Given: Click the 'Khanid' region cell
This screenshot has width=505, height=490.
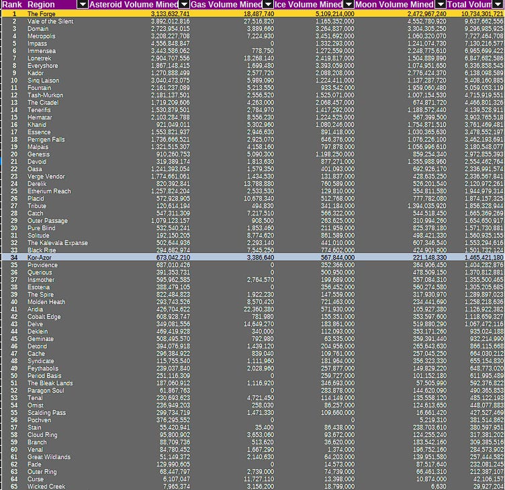Looking at the screenshot, I should 37,125.
